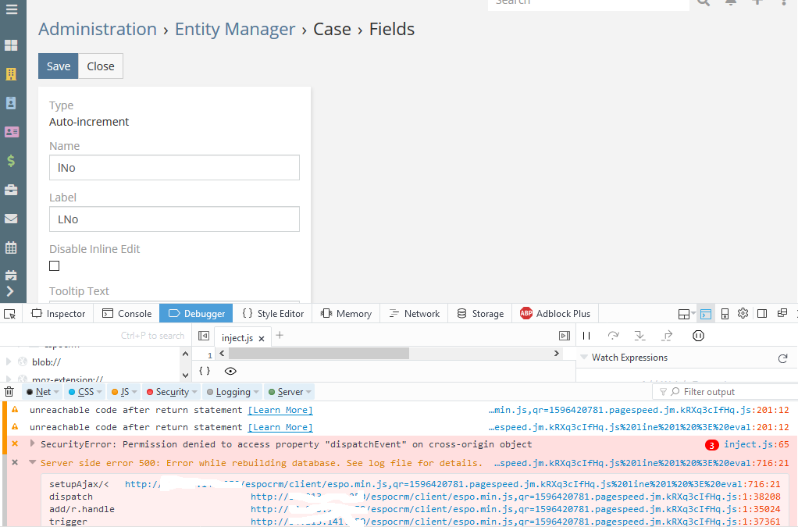Expand the SecurityError message arrow
Screen dimensions: 798x527
pyautogui.click(x=32, y=443)
